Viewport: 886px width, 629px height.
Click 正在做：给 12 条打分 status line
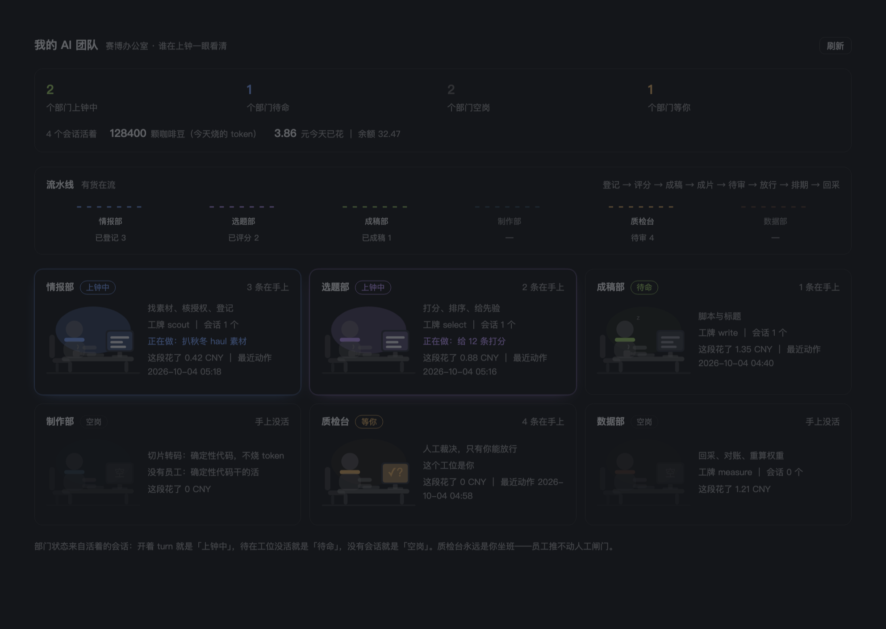(464, 341)
